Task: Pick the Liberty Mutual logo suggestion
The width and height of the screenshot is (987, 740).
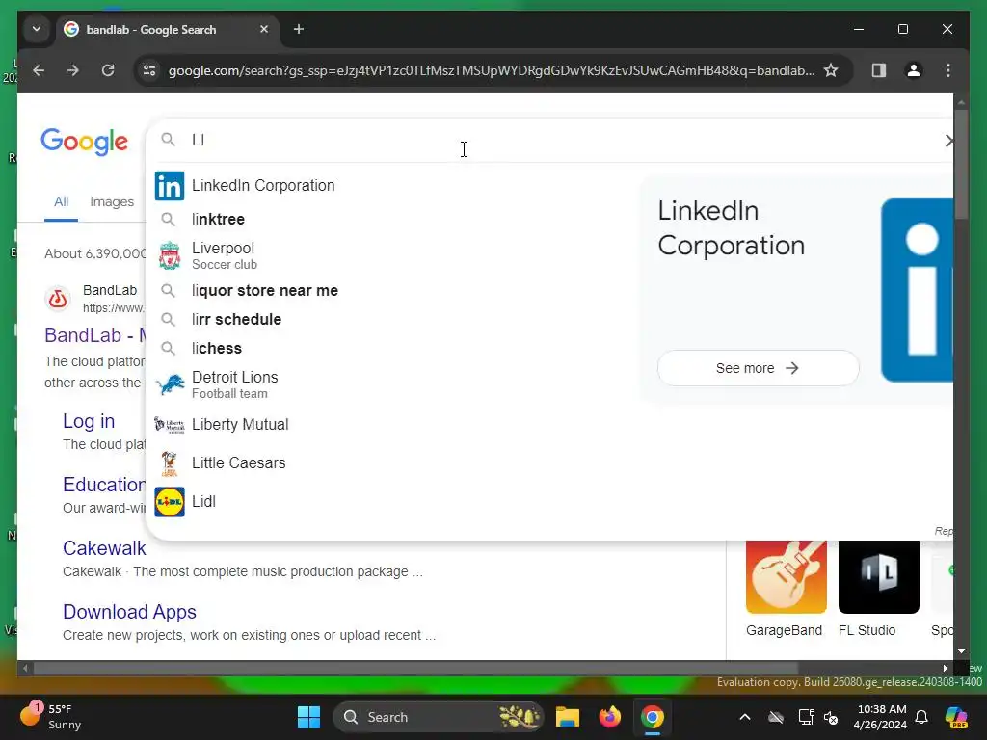Action: (170, 425)
